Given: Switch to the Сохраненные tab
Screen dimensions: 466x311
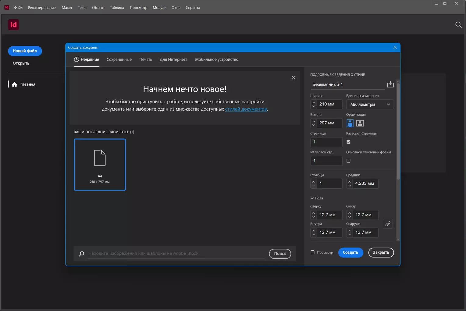Looking at the screenshot, I should point(119,59).
